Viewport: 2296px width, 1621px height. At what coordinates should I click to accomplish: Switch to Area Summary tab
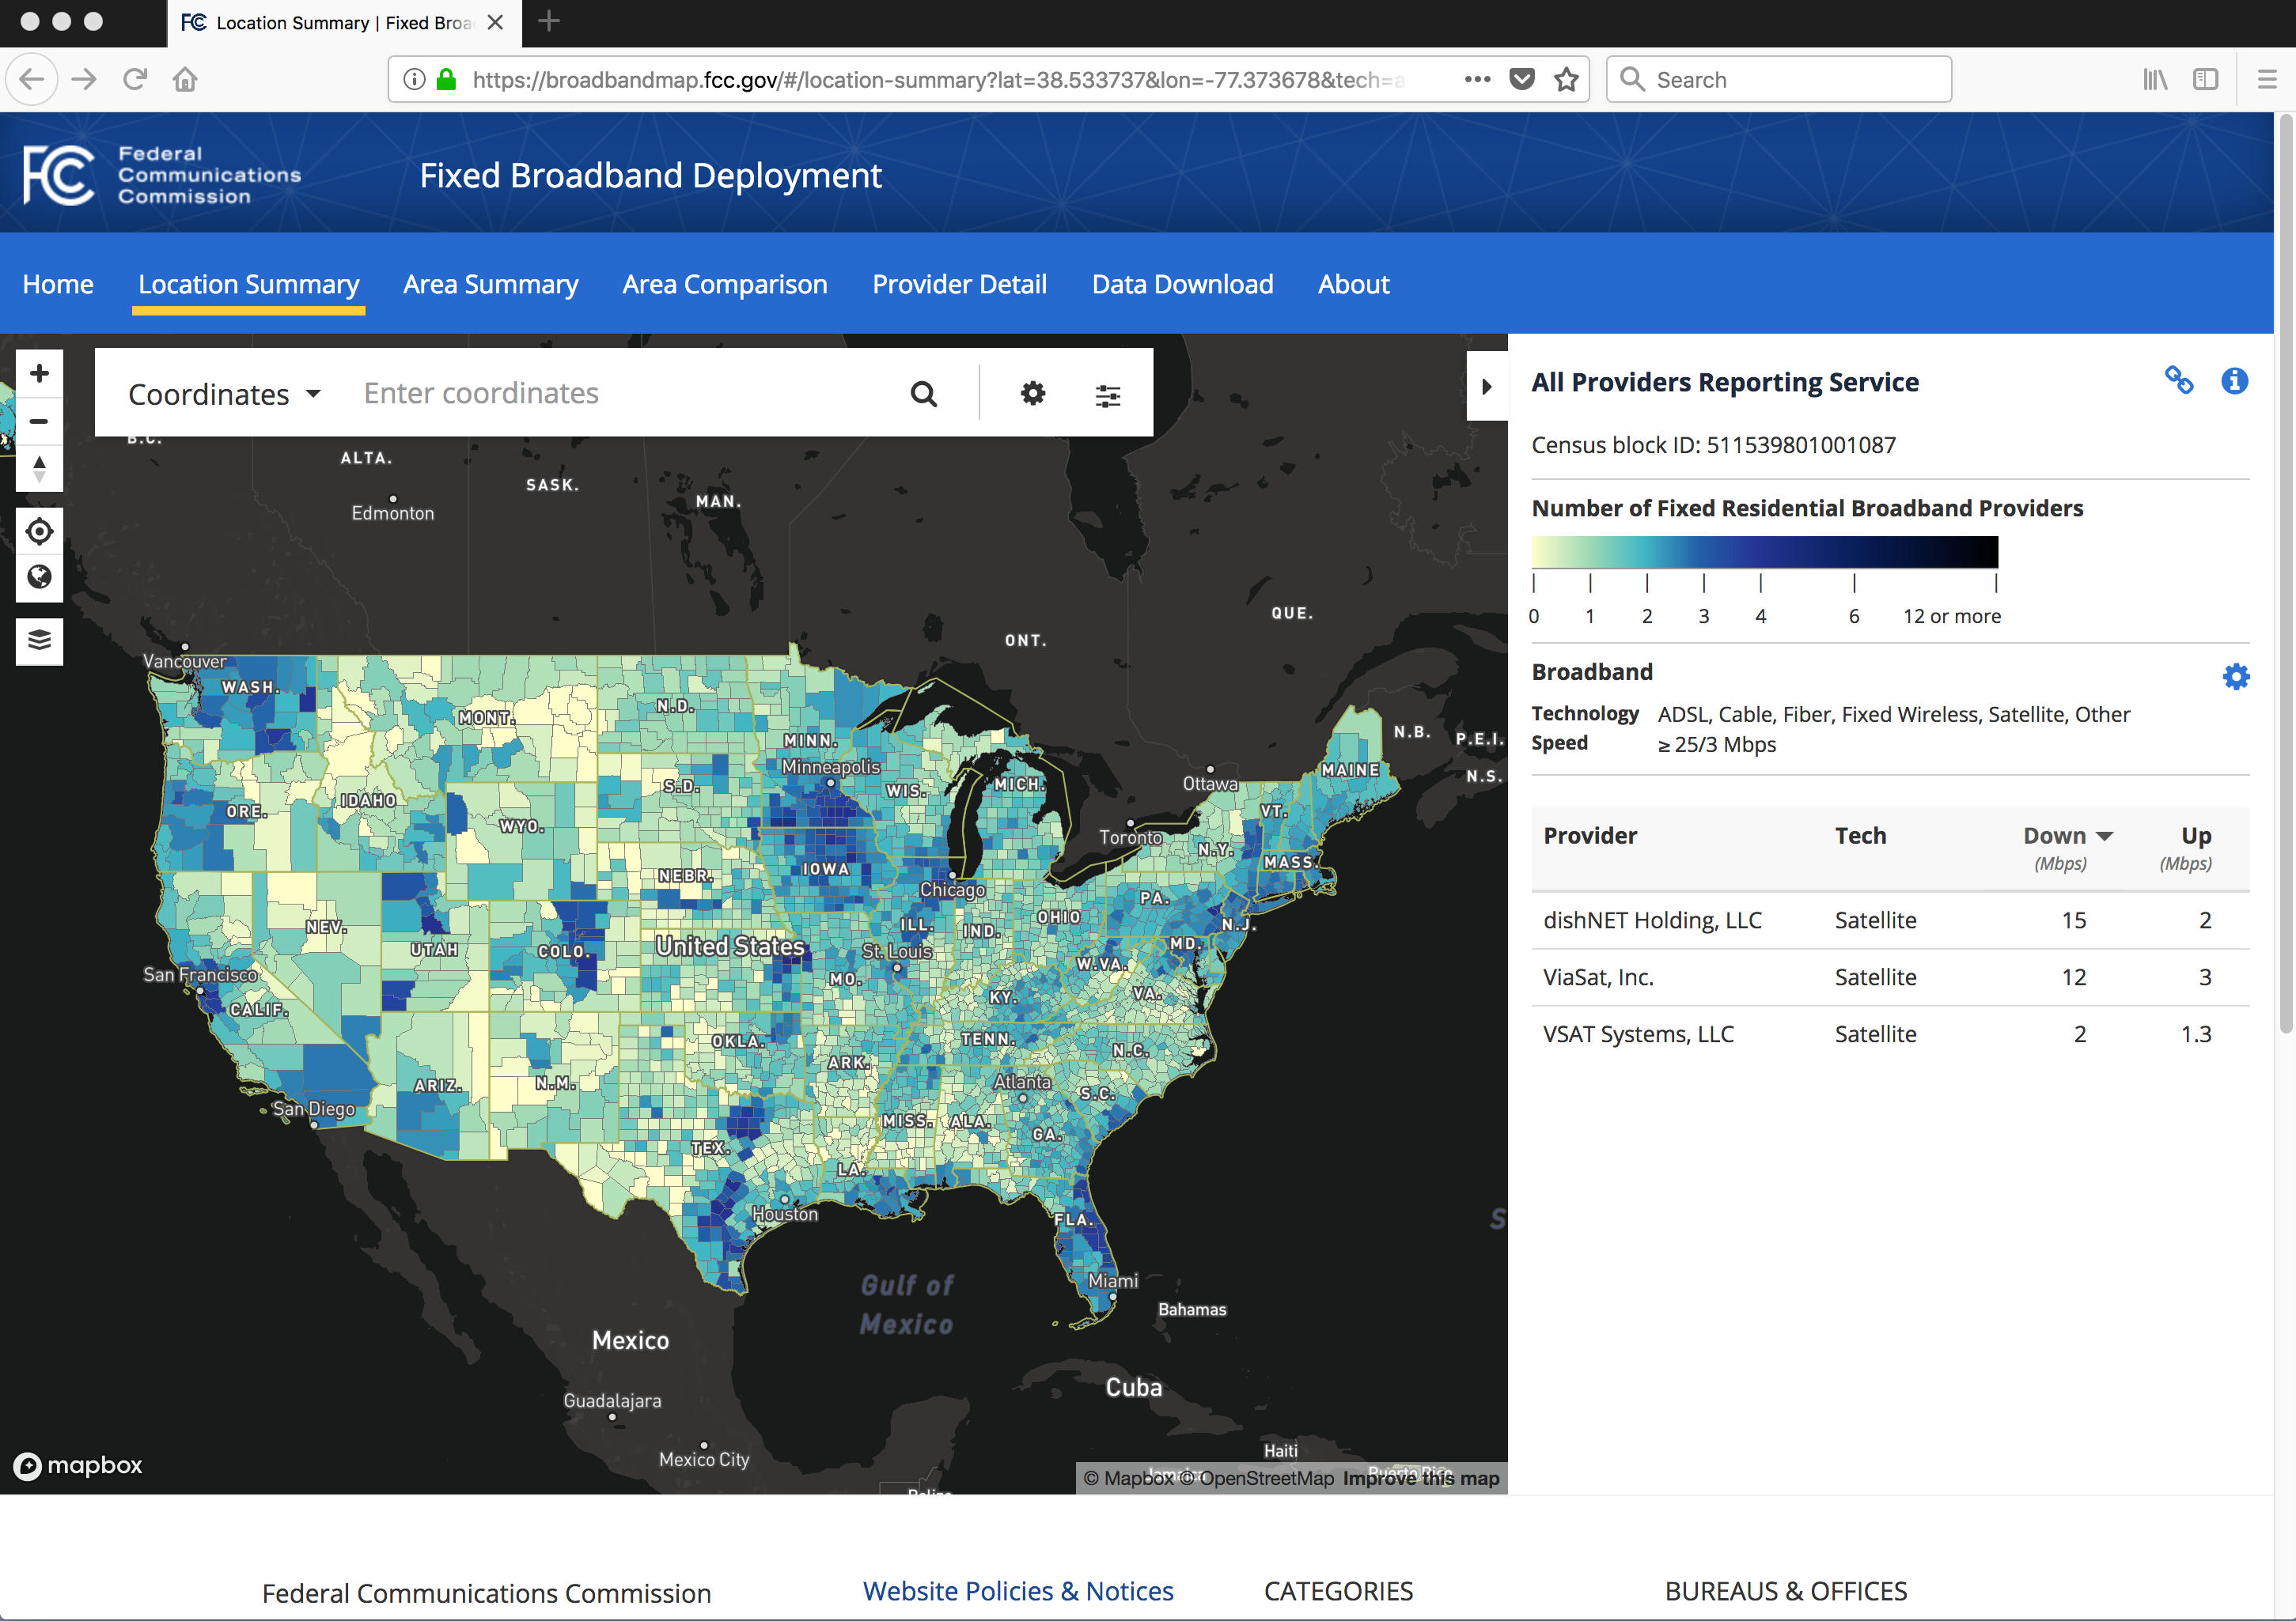point(490,285)
